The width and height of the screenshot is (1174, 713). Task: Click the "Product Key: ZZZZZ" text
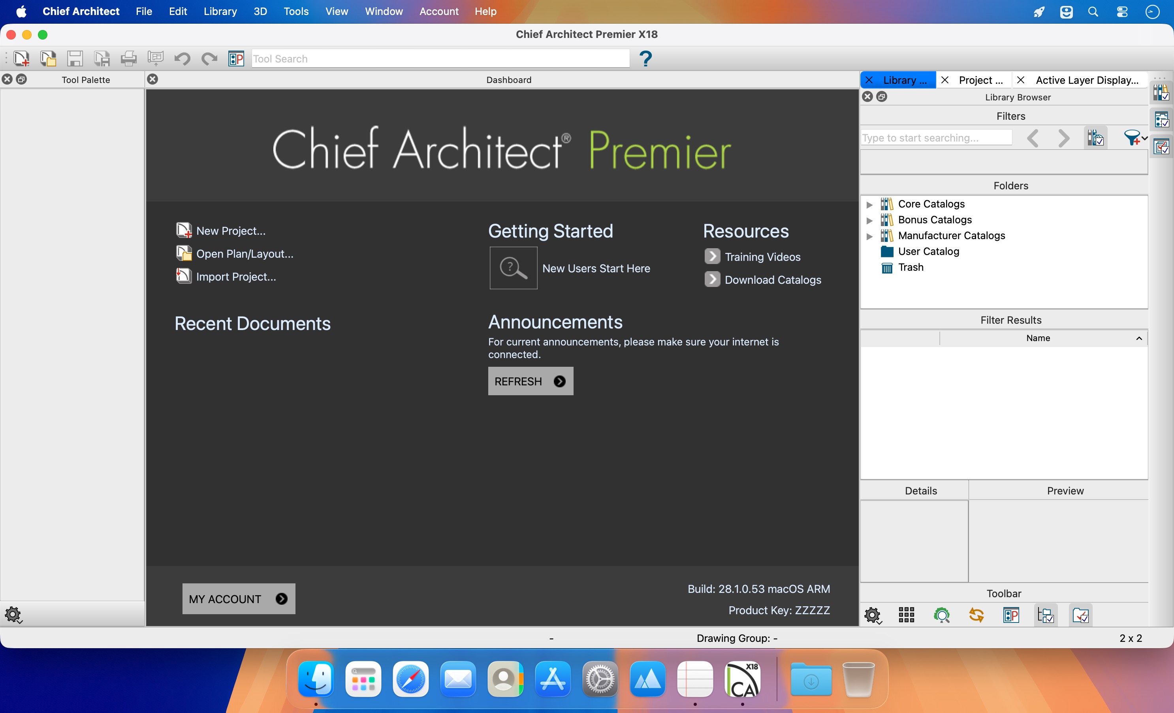(779, 611)
